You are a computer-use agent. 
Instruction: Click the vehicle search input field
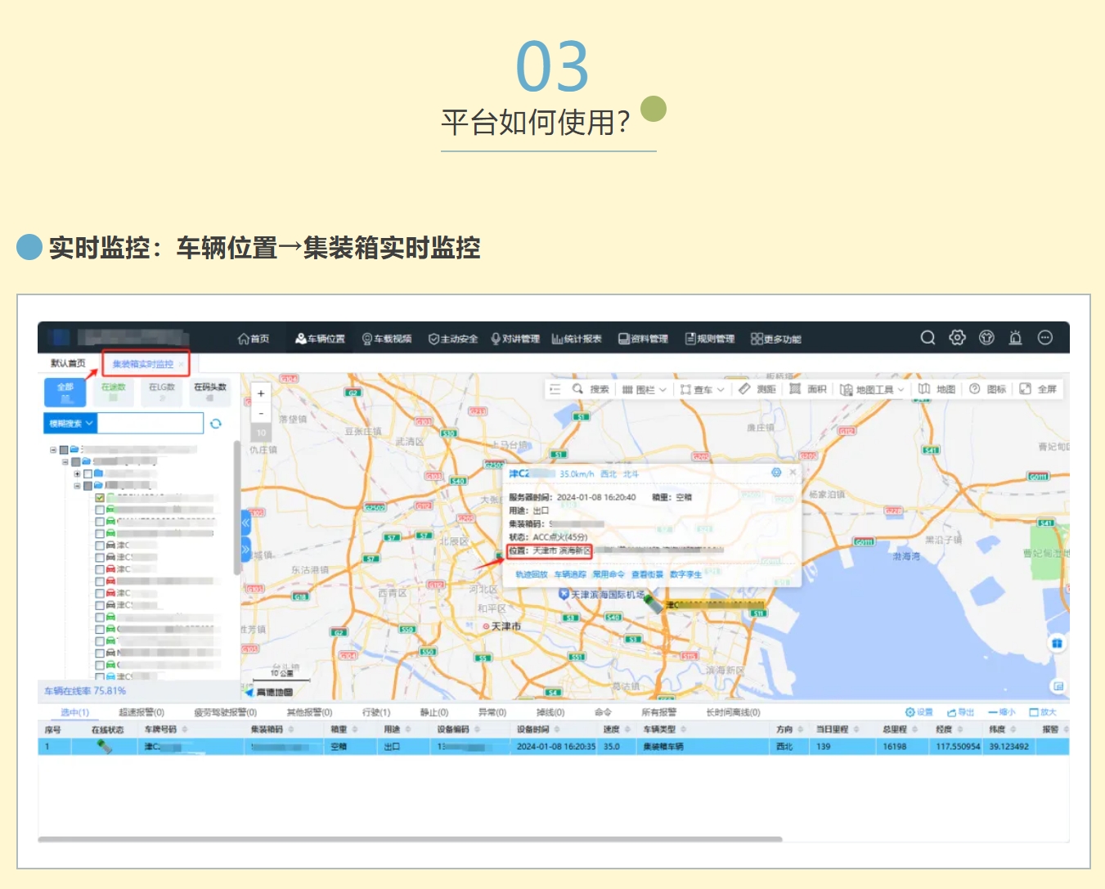pyautogui.click(x=150, y=424)
